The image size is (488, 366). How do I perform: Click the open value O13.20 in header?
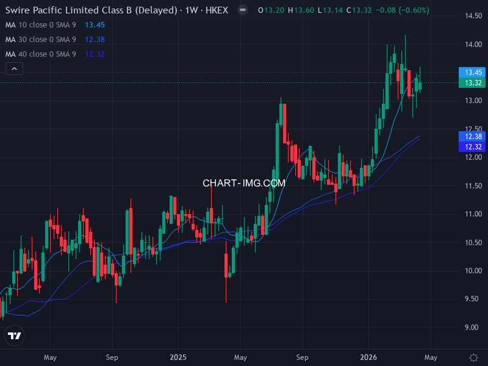tap(271, 10)
